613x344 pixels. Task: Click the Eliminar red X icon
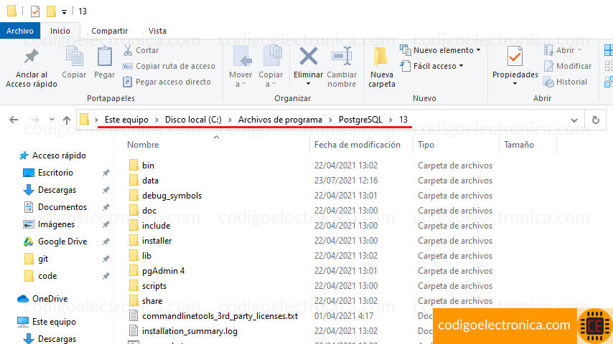309,56
